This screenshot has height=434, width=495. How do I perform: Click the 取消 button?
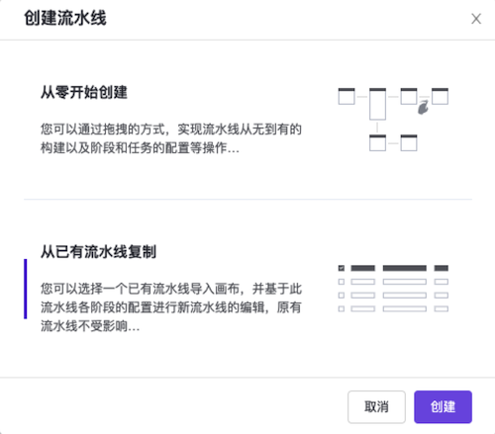point(376,406)
